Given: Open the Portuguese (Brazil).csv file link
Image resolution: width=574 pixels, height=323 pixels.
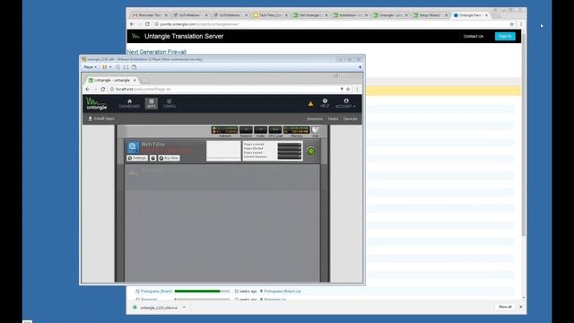Looking at the screenshot, I should [283, 291].
